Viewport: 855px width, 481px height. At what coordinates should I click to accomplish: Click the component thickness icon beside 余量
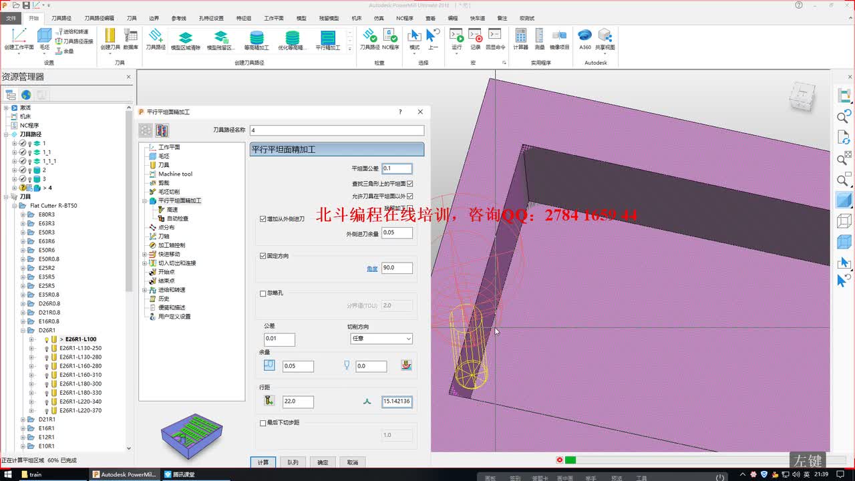(406, 365)
